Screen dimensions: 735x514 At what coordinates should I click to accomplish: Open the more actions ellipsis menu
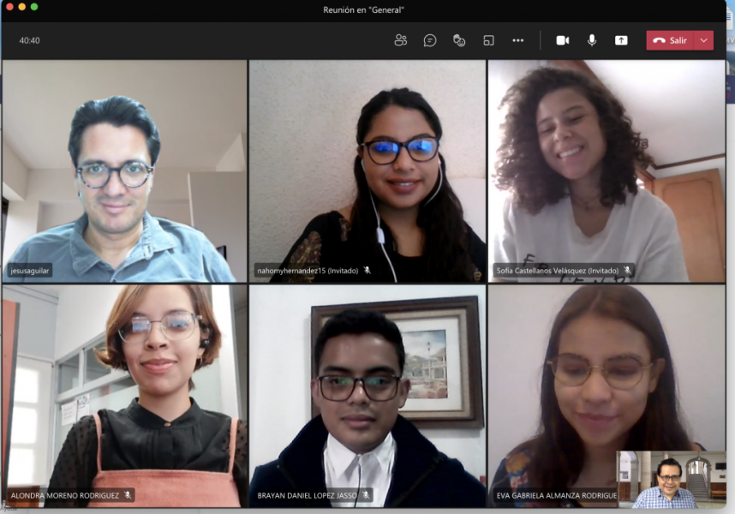point(517,40)
